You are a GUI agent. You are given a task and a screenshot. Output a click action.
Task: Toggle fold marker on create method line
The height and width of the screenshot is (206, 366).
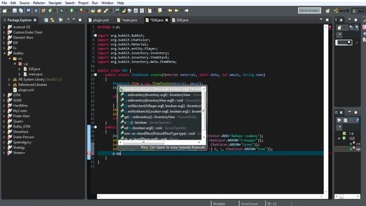(96, 75)
